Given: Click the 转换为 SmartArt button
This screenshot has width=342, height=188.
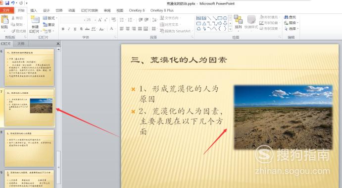Looking at the screenshot, I should [176, 31].
